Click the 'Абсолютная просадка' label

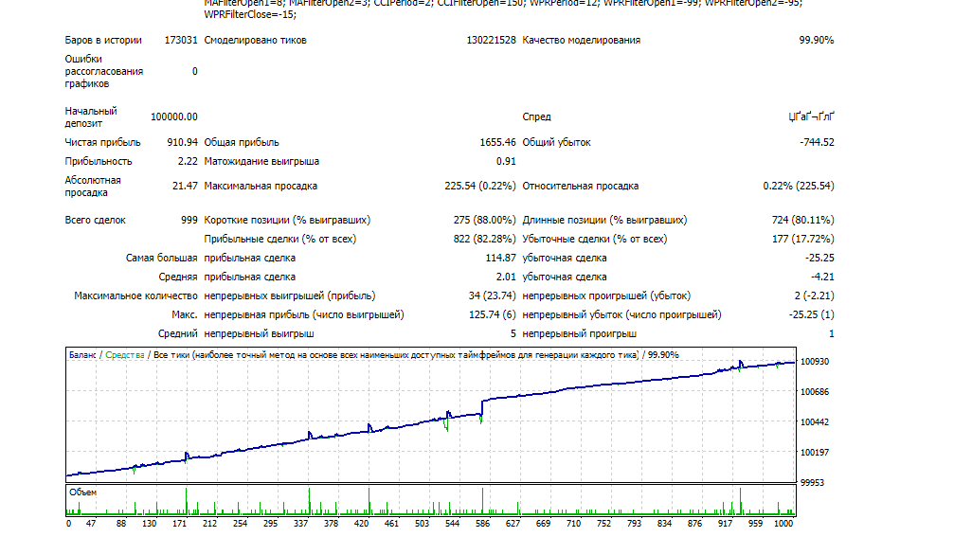(93, 187)
